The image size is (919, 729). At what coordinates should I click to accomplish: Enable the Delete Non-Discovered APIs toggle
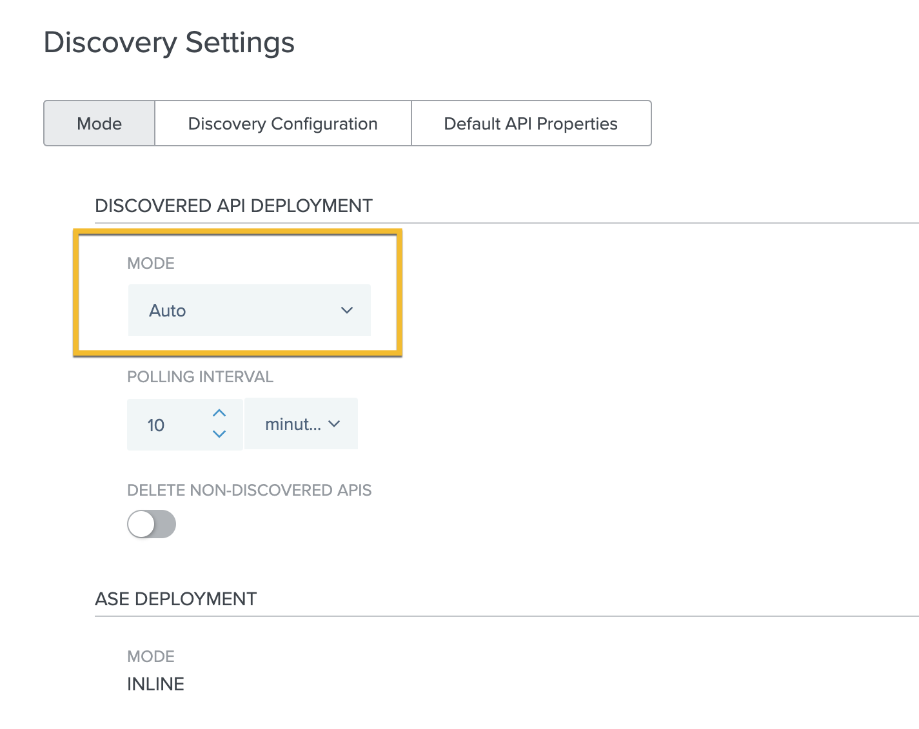(152, 524)
